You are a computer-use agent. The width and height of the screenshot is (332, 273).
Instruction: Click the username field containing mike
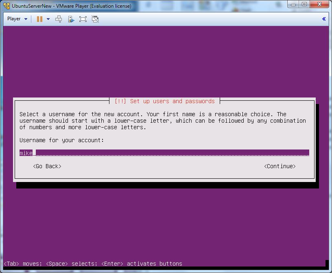pyautogui.click(x=164, y=153)
